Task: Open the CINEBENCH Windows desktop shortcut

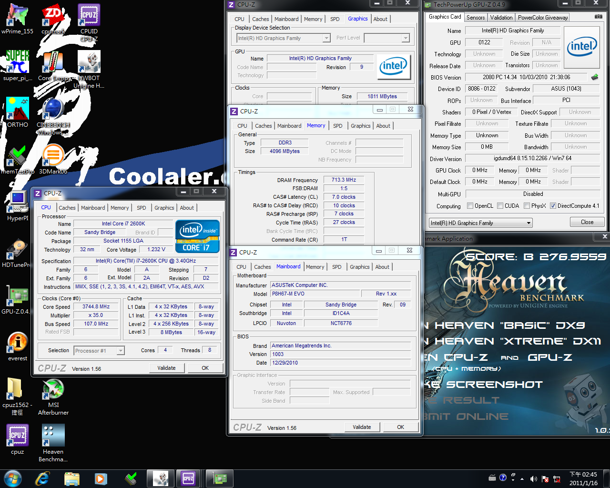Action: [x=53, y=116]
